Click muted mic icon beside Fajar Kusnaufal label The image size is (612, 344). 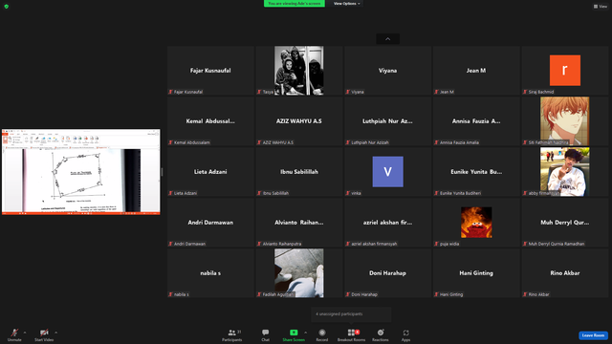(170, 92)
